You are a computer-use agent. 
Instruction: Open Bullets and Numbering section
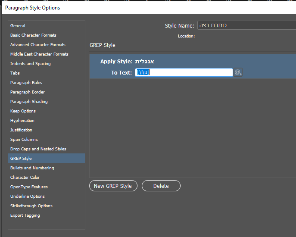47,168
